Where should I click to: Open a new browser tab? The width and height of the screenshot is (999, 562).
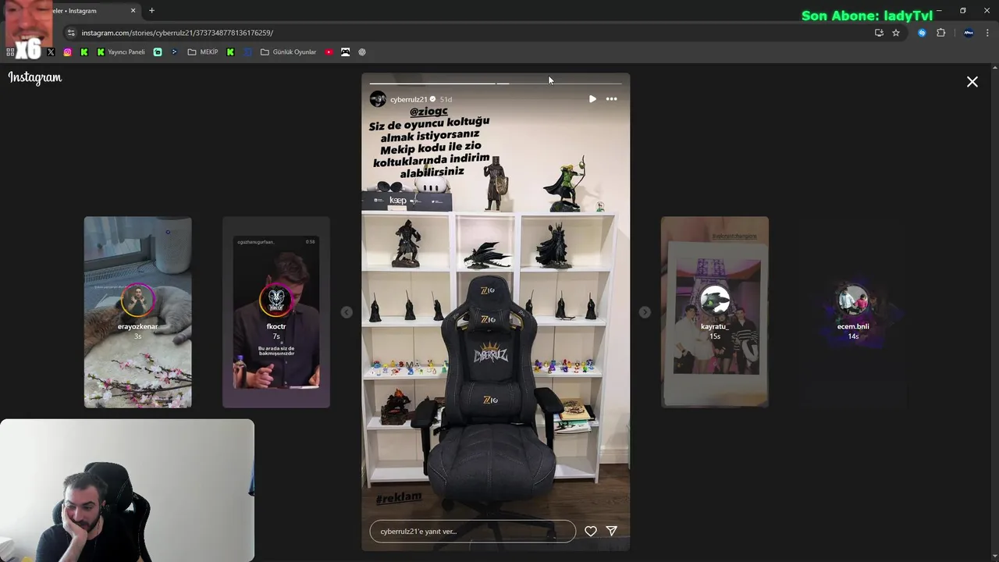151,11
